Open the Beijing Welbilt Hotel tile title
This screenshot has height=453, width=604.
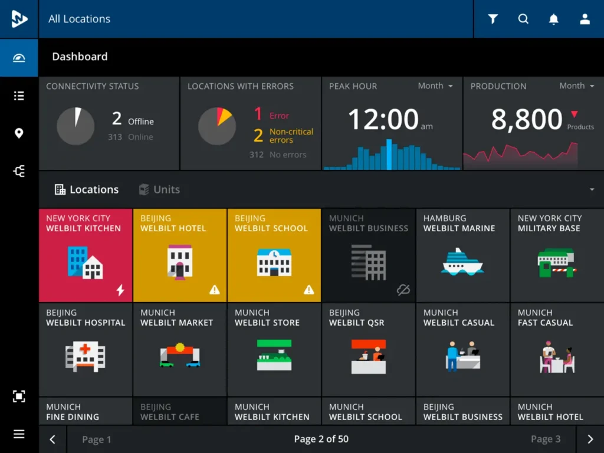coord(173,224)
